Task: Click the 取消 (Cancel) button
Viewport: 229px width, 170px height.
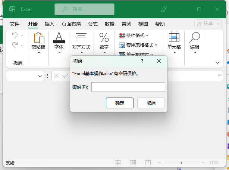Action: point(151,103)
